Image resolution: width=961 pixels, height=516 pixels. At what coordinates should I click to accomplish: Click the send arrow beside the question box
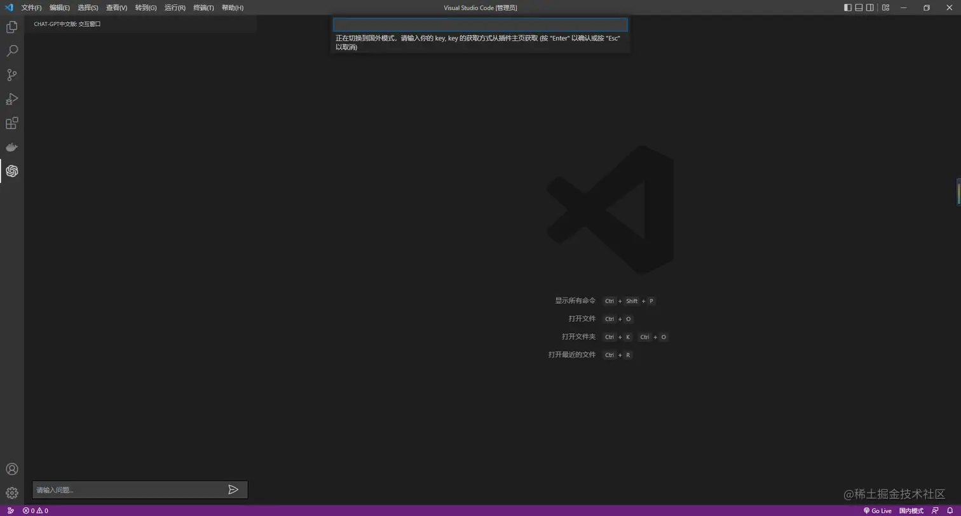coord(233,489)
